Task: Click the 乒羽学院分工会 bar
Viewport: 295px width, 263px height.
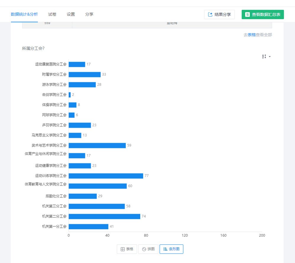Action: 80,125
